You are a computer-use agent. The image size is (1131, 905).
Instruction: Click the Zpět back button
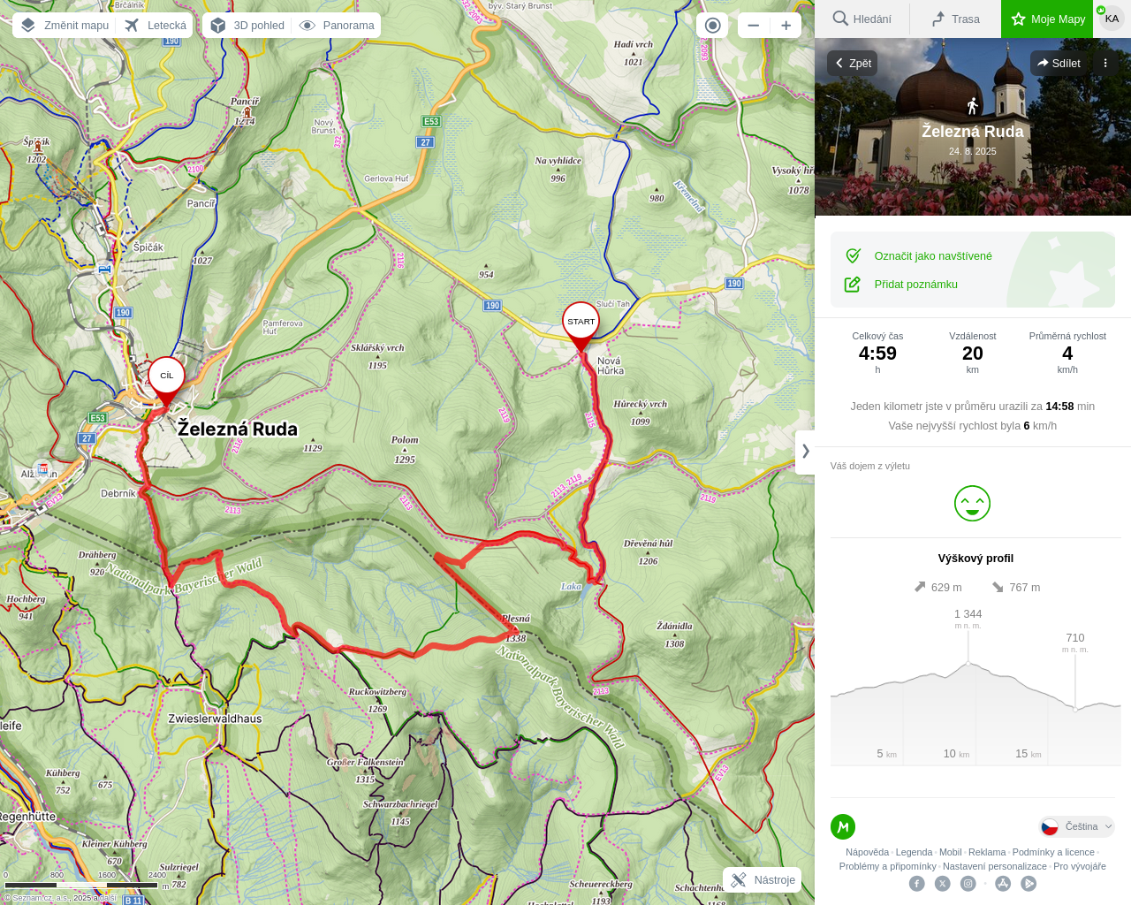(853, 63)
